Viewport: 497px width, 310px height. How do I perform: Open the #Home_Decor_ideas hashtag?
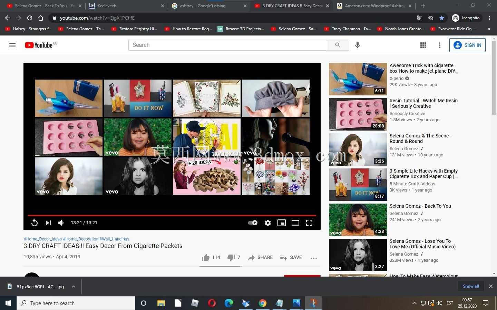[x=43, y=239]
